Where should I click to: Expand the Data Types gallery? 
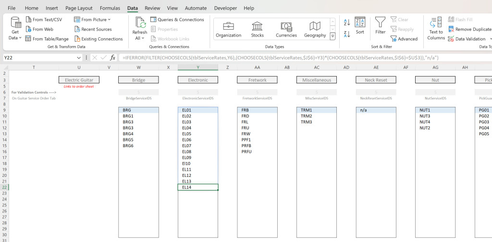[x=332, y=36]
